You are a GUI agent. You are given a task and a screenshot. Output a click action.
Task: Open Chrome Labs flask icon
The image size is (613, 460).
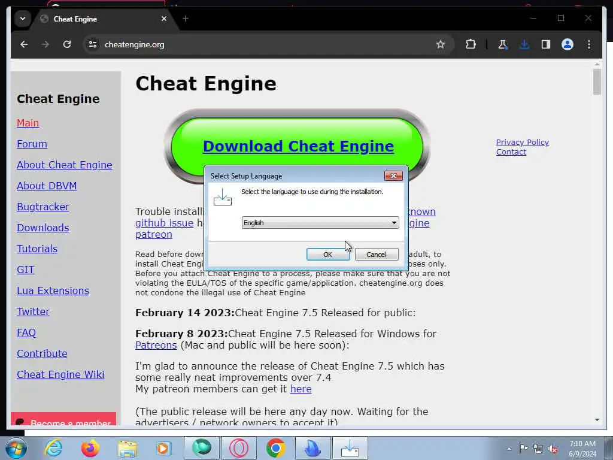pos(503,44)
